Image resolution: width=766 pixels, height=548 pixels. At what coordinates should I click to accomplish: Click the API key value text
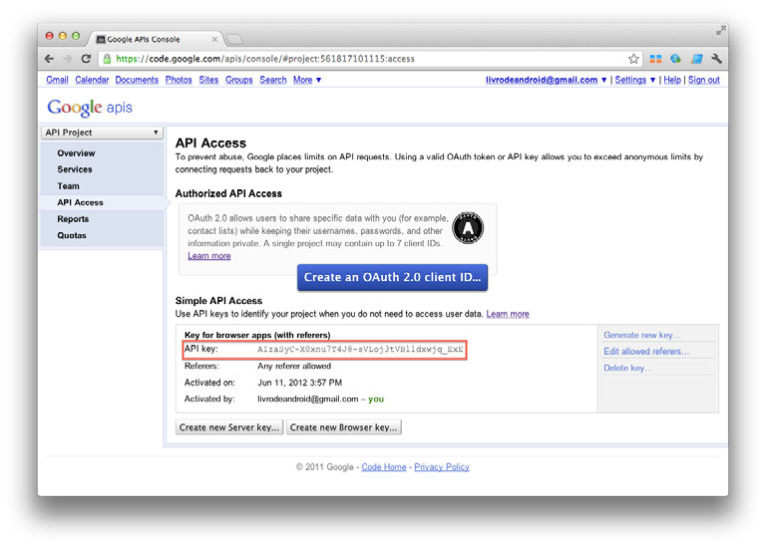pos(360,350)
